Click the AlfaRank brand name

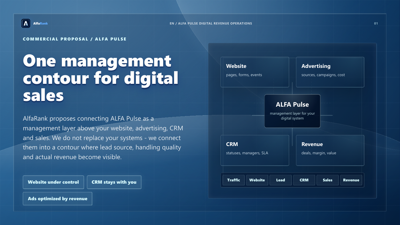pyautogui.click(x=40, y=23)
